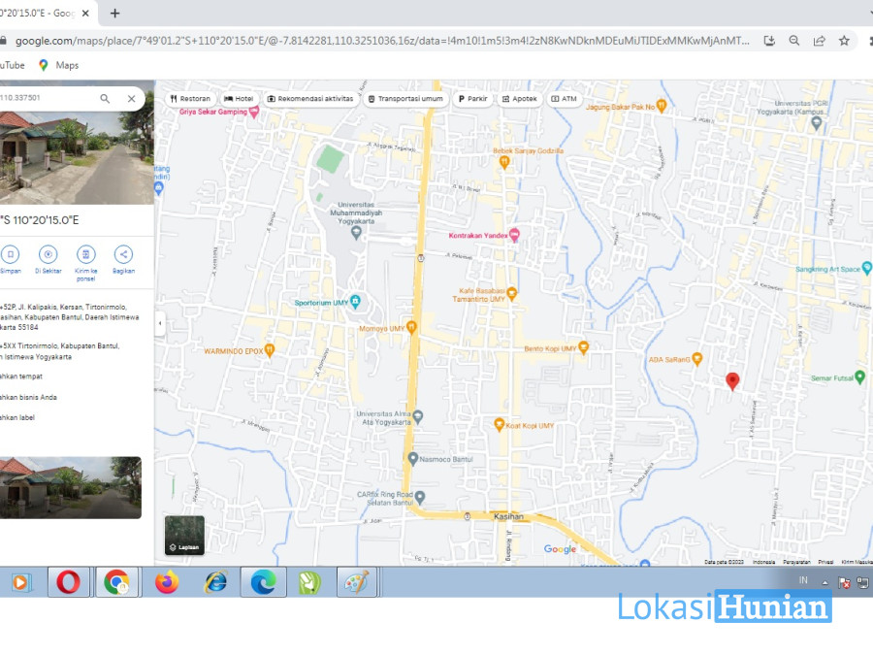
Task: Show Transportasi umum on map
Action: click(405, 99)
